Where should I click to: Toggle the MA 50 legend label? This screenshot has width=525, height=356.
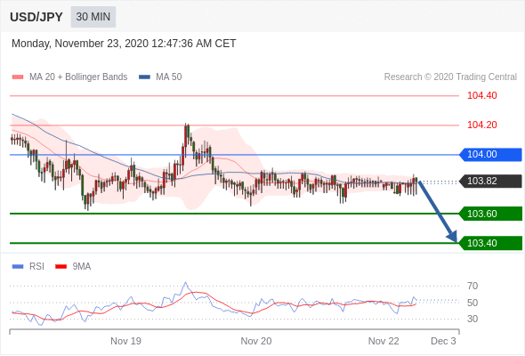(x=169, y=77)
